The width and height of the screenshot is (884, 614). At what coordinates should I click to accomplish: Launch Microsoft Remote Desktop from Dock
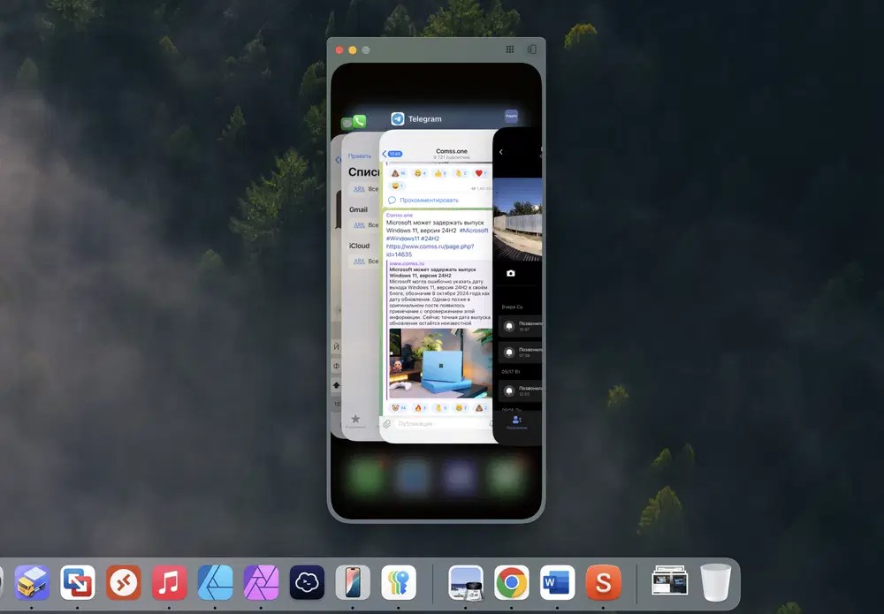point(124,582)
